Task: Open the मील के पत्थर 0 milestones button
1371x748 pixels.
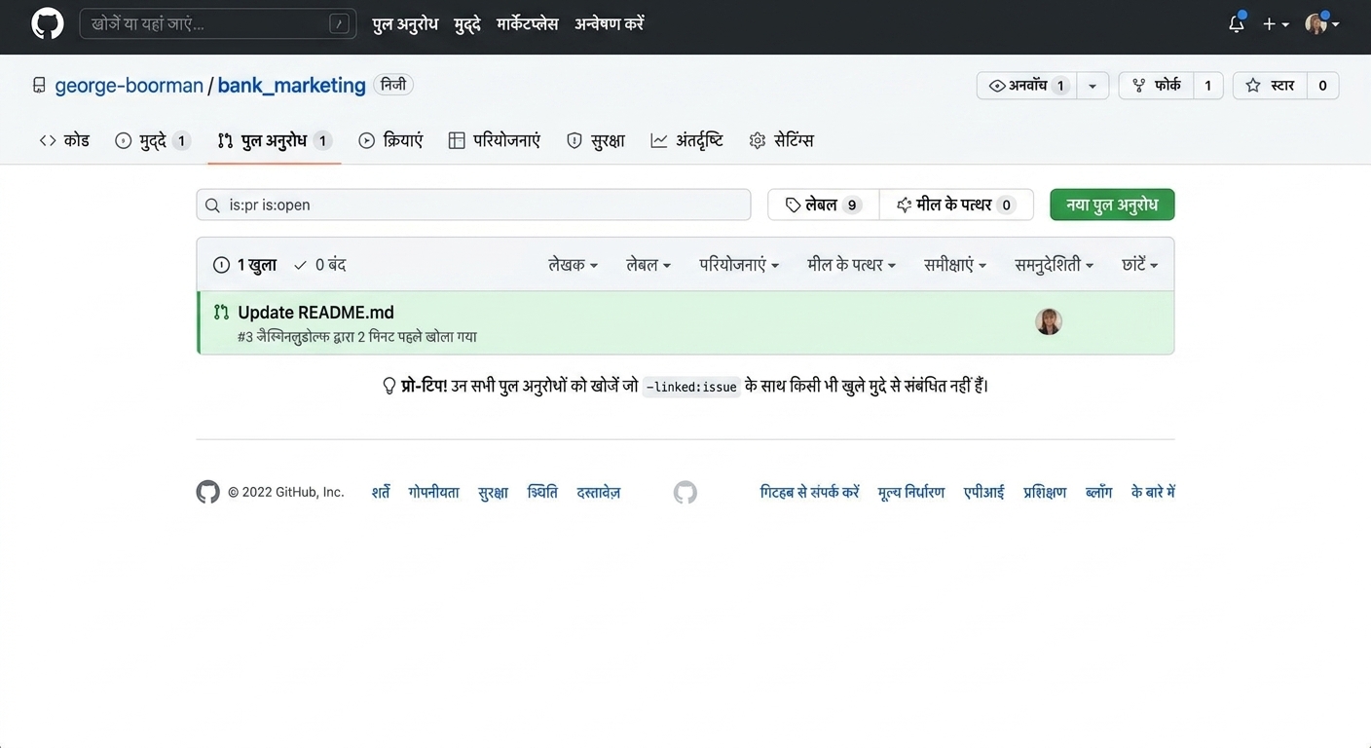Action: [x=956, y=205]
